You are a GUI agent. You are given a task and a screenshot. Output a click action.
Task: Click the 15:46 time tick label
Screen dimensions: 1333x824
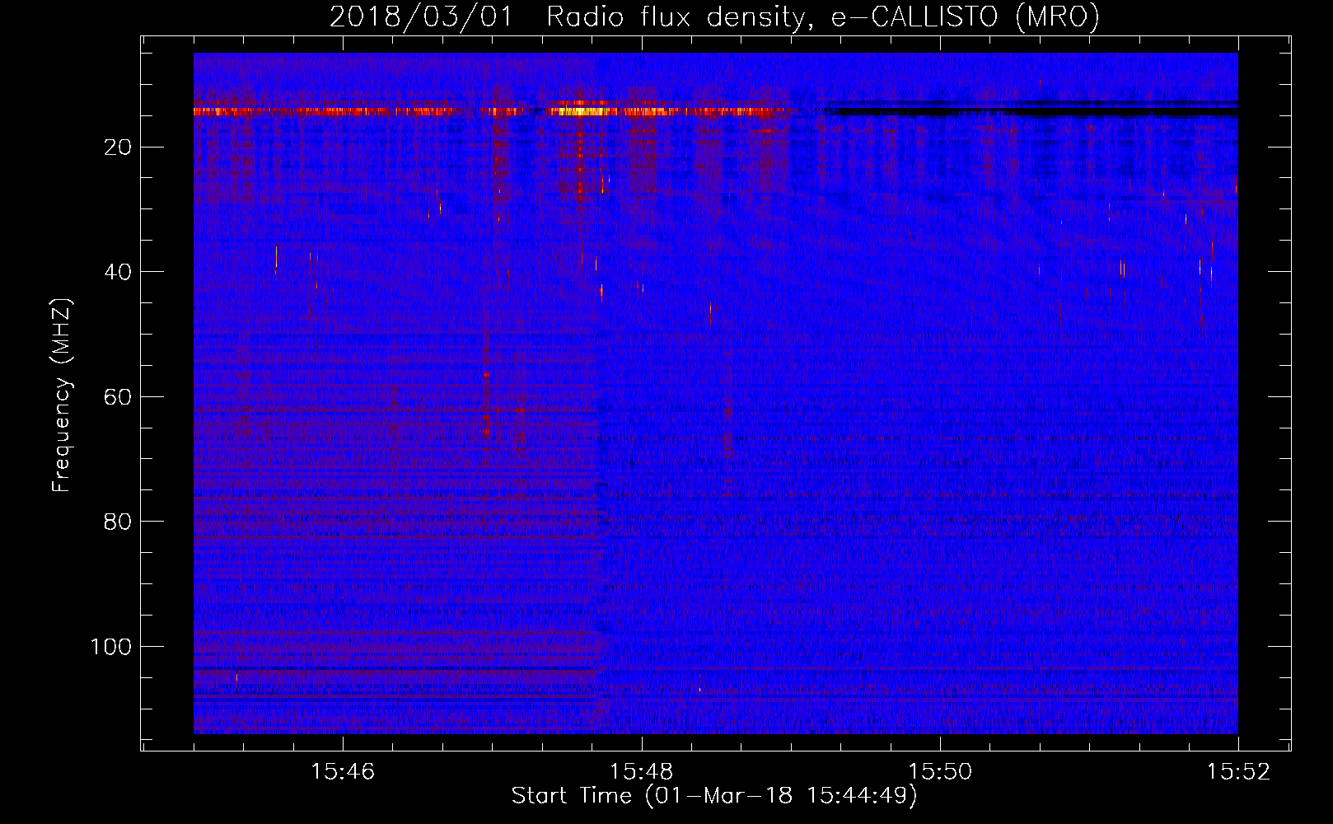coord(343,771)
